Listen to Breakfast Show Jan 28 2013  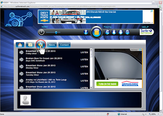coord(84,66)
